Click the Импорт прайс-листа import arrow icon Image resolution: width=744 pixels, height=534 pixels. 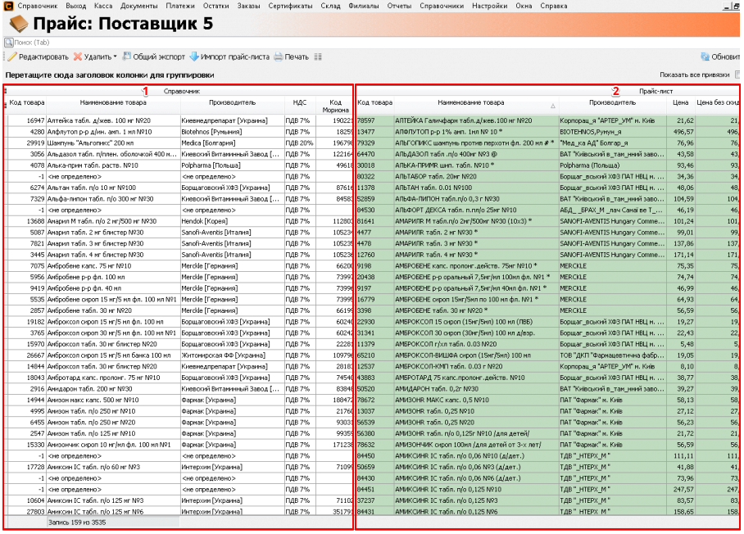point(194,57)
